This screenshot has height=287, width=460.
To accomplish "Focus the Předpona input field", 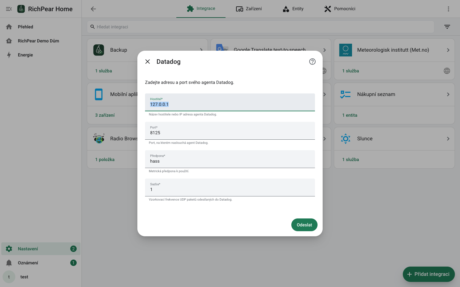I will click(230, 159).
